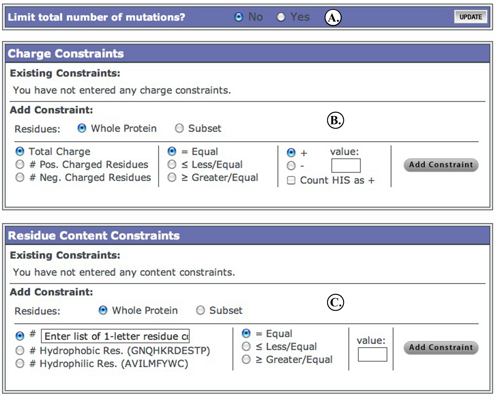Choose # Neg. Charged Residues option
Image resolution: width=496 pixels, height=396 pixels.
(x=20, y=177)
